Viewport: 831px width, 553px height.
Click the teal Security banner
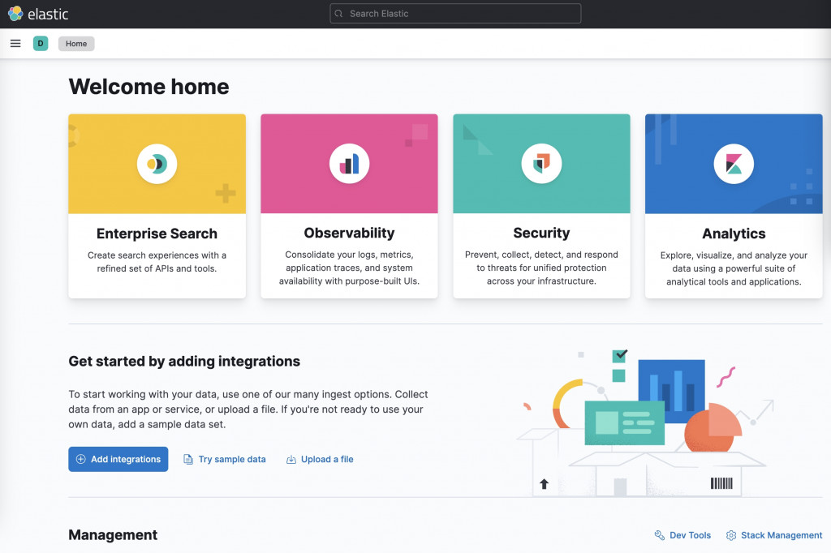[541, 164]
